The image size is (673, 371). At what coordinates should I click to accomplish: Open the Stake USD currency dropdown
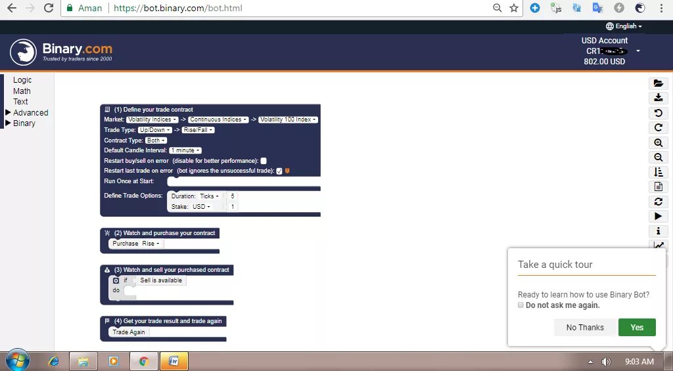(201, 207)
